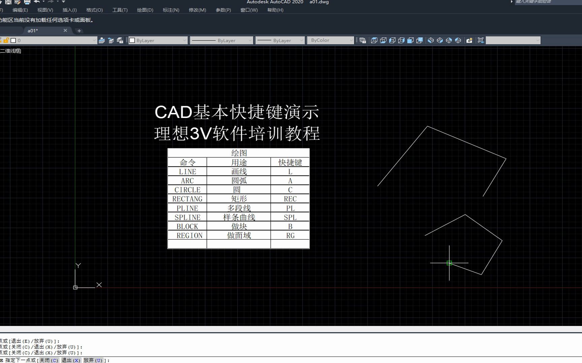
Task: Click the camera snapshot icon on the toolbar
Action: [470, 40]
